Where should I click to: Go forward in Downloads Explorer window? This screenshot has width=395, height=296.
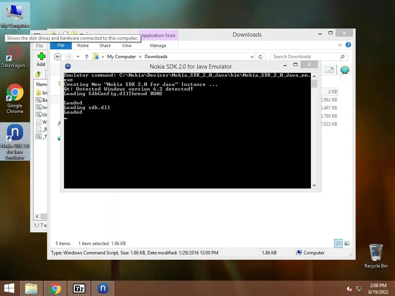(69, 57)
